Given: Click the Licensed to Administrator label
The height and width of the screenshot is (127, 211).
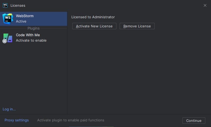Looking at the screenshot, I should (x=93, y=17).
